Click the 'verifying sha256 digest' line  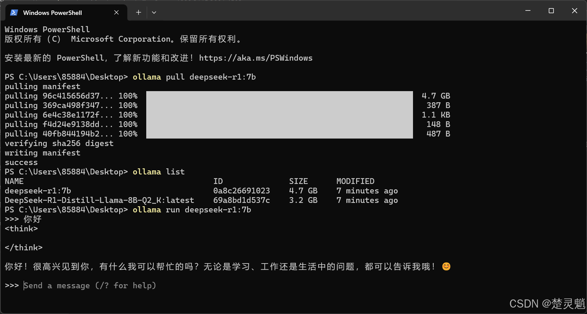[x=59, y=143]
